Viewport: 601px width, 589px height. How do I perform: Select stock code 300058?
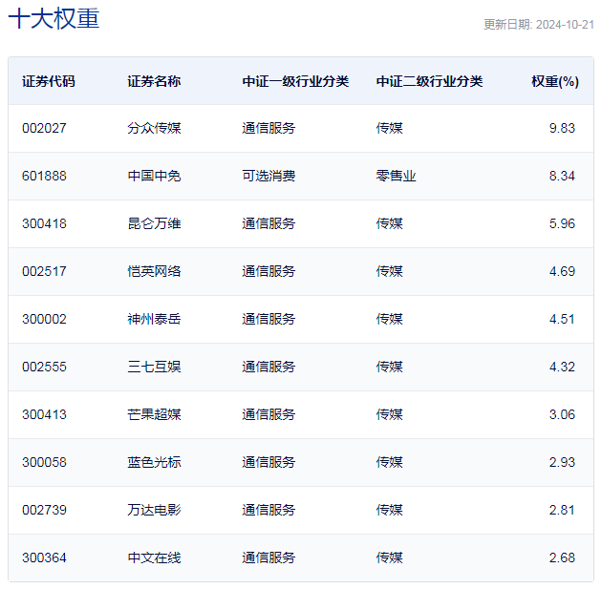pyautogui.click(x=45, y=462)
